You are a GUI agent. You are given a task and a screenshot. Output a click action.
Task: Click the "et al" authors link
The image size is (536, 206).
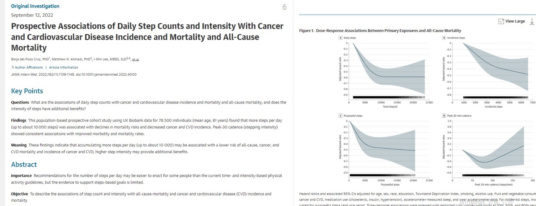click(135, 59)
